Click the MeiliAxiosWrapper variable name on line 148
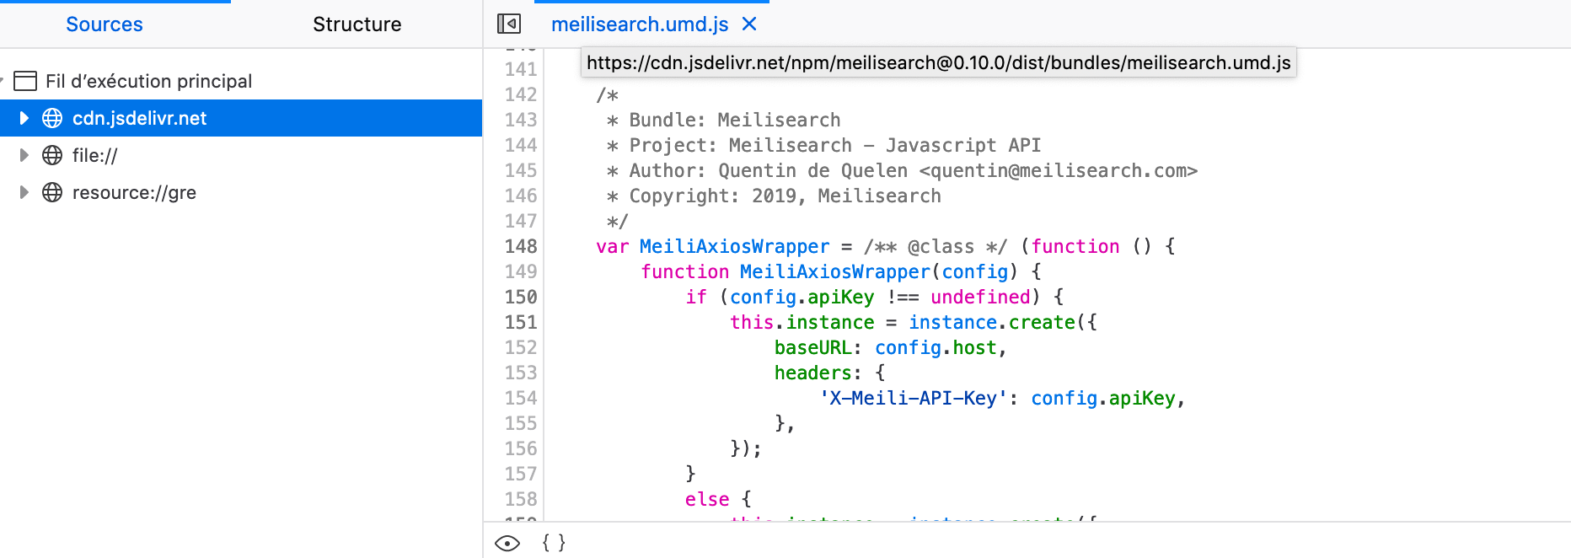The height and width of the screenshot is (558, 1571). point(734,246)
